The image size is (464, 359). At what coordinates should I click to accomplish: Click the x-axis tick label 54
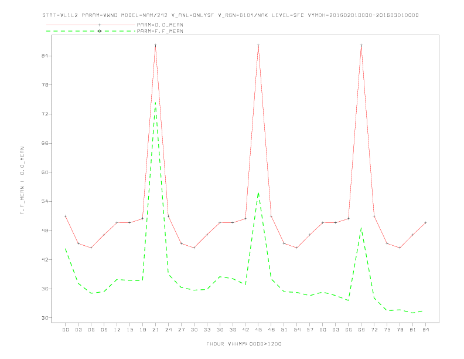[297, 330]
